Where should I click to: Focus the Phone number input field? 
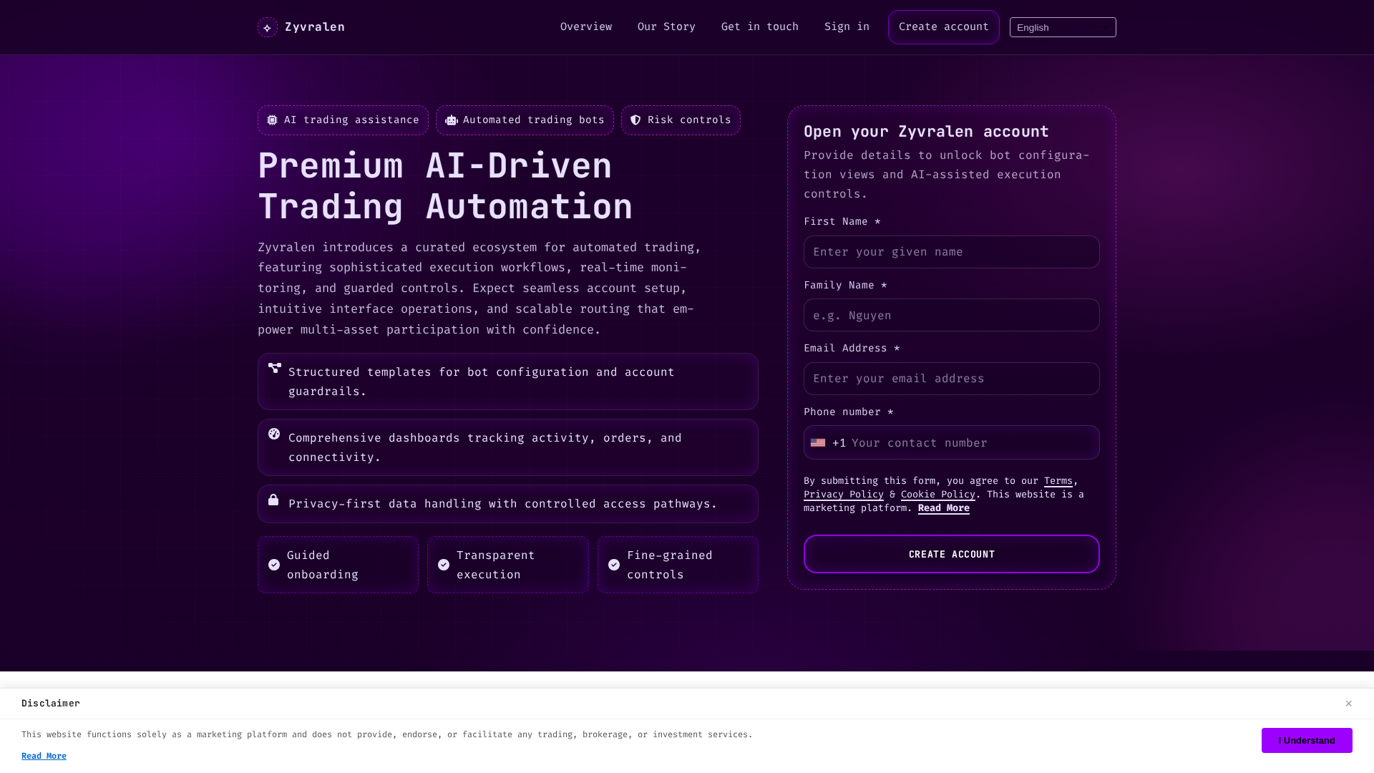973,443
